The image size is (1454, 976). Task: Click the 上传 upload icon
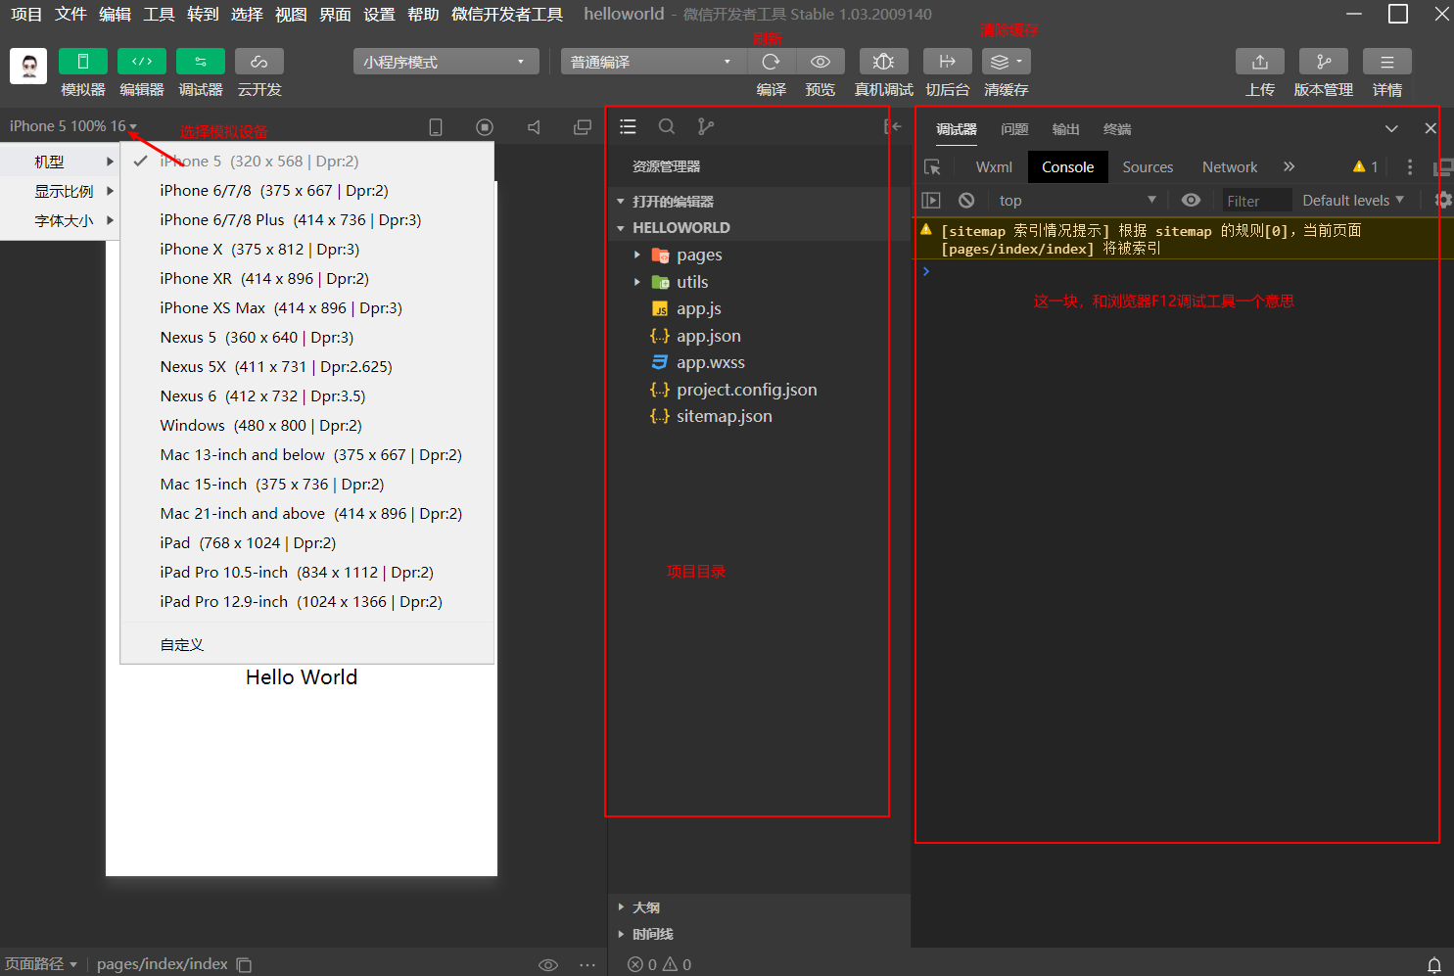[x=1260, y=62]
